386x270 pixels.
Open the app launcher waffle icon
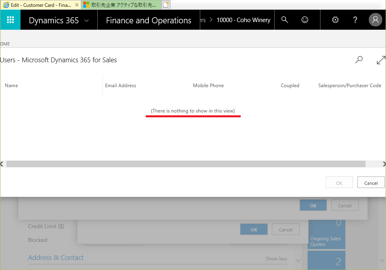click(x=10, y=20)
